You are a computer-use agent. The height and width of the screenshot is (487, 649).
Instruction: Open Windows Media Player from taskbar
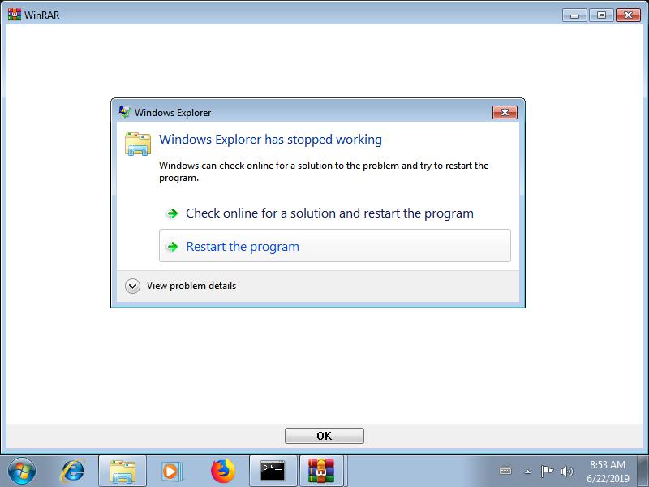(171, 472)
